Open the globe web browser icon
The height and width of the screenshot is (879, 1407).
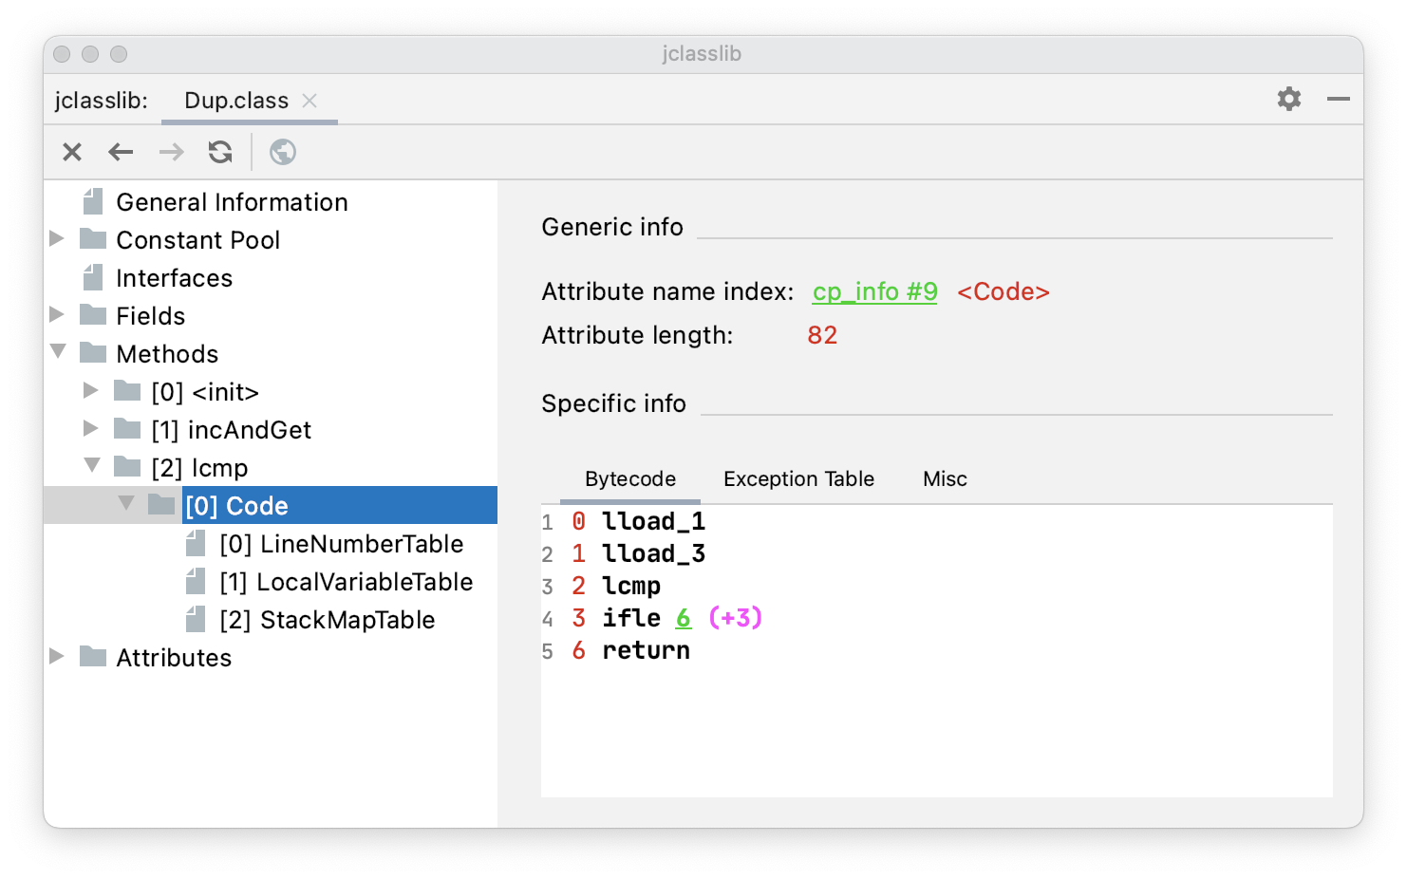click(x=283, y=152)
